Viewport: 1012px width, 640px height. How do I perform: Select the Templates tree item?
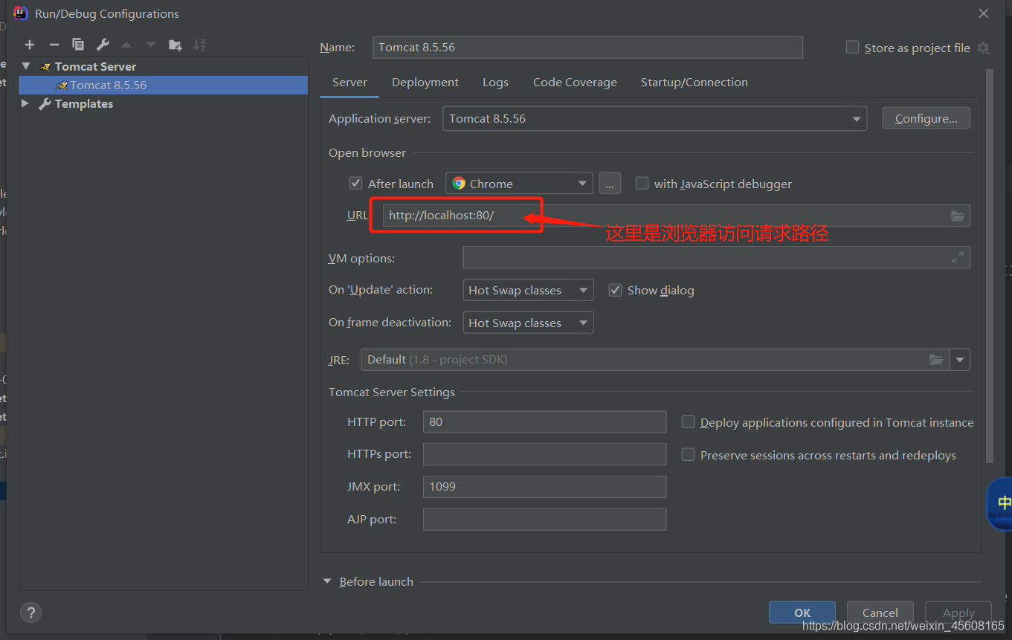pyautogui.click(x=163, y=104)
